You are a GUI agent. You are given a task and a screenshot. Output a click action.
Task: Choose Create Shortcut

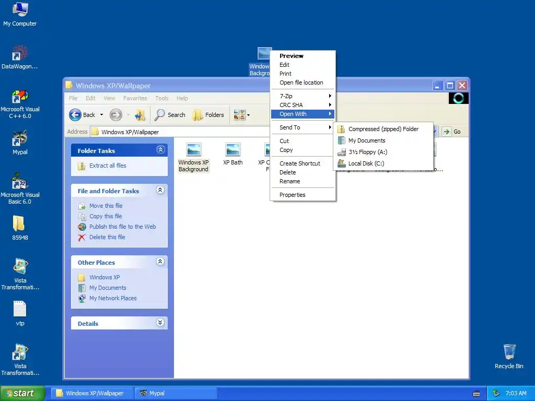(303, 163)
